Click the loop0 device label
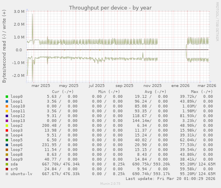Viewport: 221px width, 188px height. (x=17, y=97)
